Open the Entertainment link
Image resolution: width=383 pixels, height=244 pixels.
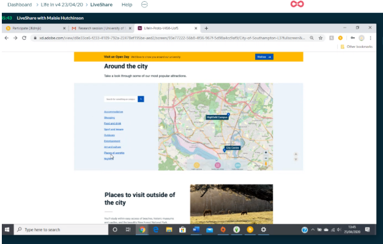pos(112,141)
